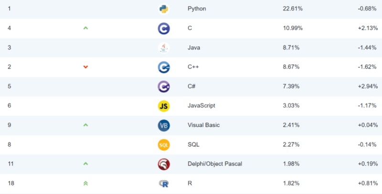Click the -0.68% change value
Screen dimensions: 382x194
367,9
